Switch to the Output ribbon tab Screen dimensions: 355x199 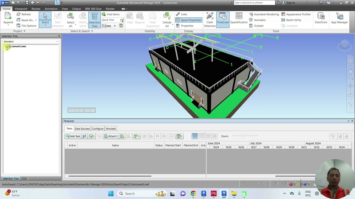[x=76, y=9]
